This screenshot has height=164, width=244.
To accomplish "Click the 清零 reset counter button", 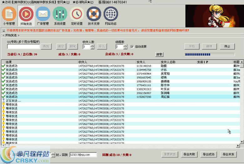I will [x=159, y=54].
